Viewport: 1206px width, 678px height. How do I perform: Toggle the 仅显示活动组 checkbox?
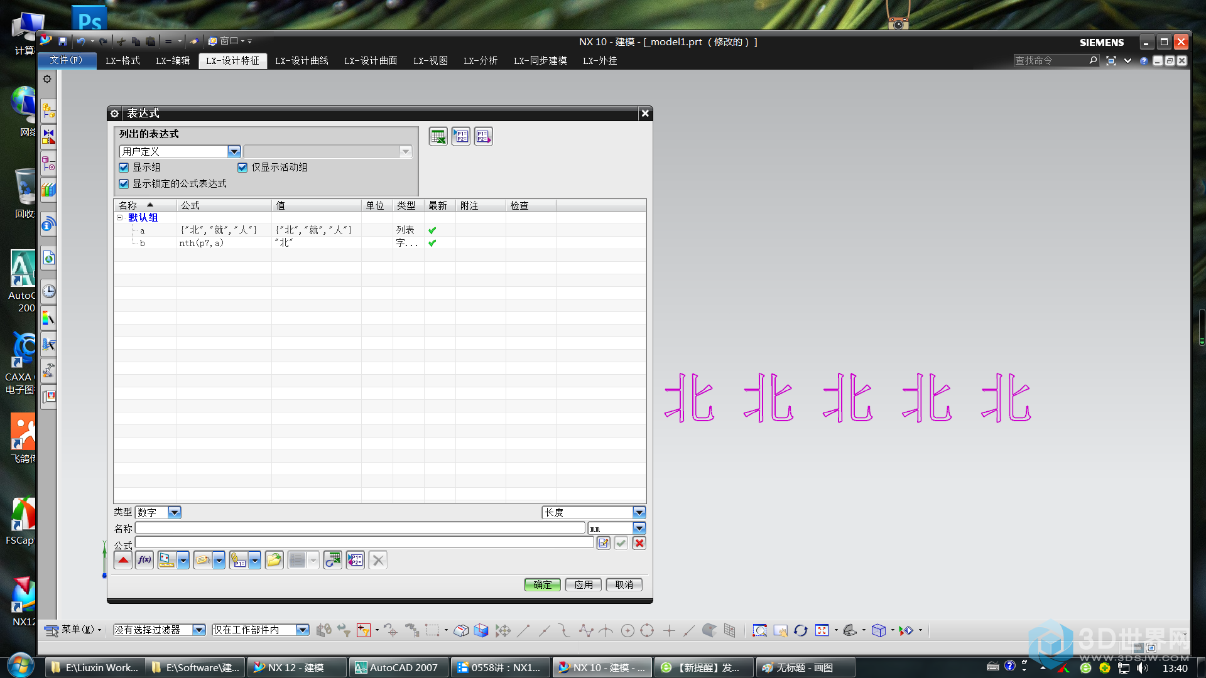[x=242, y=168]
